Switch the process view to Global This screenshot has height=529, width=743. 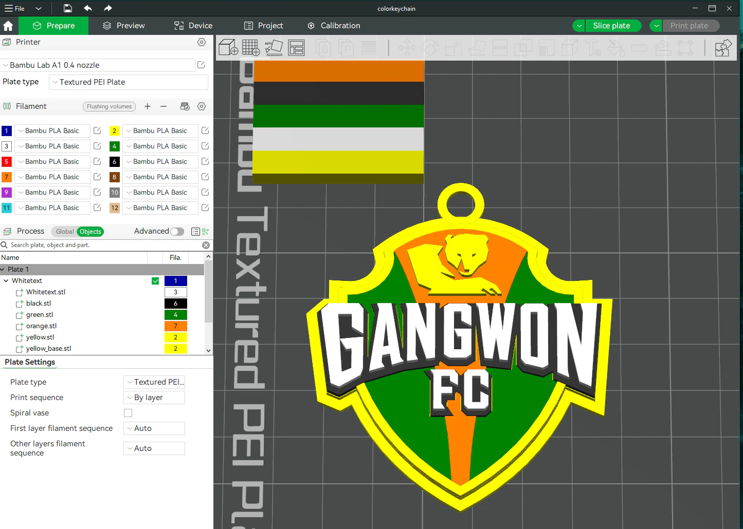[65, 232]
